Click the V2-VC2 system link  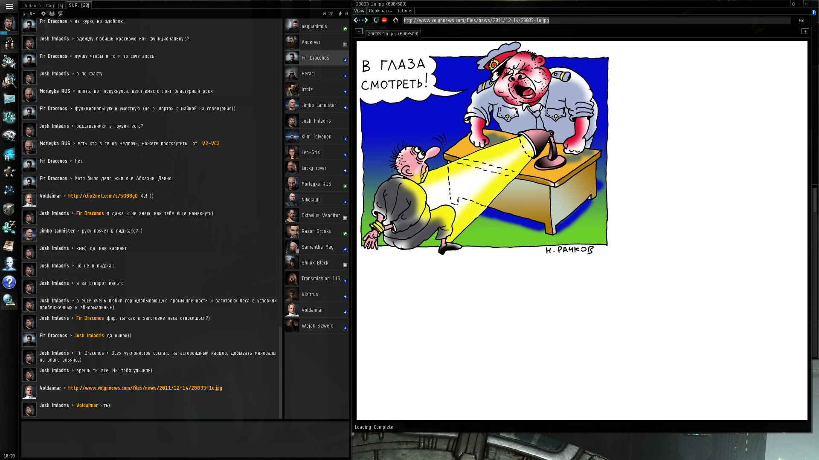point(211,144)
